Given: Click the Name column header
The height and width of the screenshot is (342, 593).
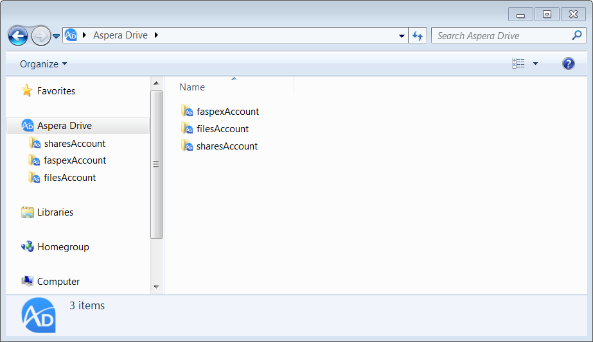Looking at the screenshot, I should (x=192, y=87).
